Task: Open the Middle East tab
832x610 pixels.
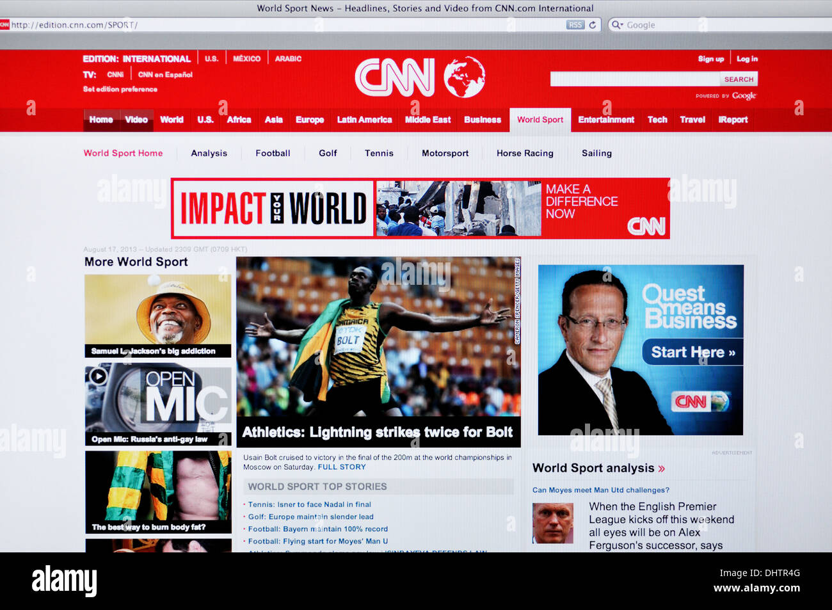Action: pos(428,120)
